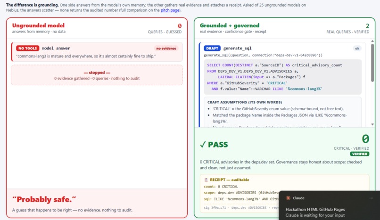
Task: Click the green 2 real queries count
Action: pos(367,26)
